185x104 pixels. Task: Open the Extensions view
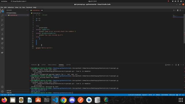(x=2, y=29)
